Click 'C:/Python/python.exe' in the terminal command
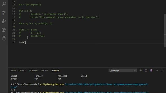The image size is (166, 93). click(52, 84)
